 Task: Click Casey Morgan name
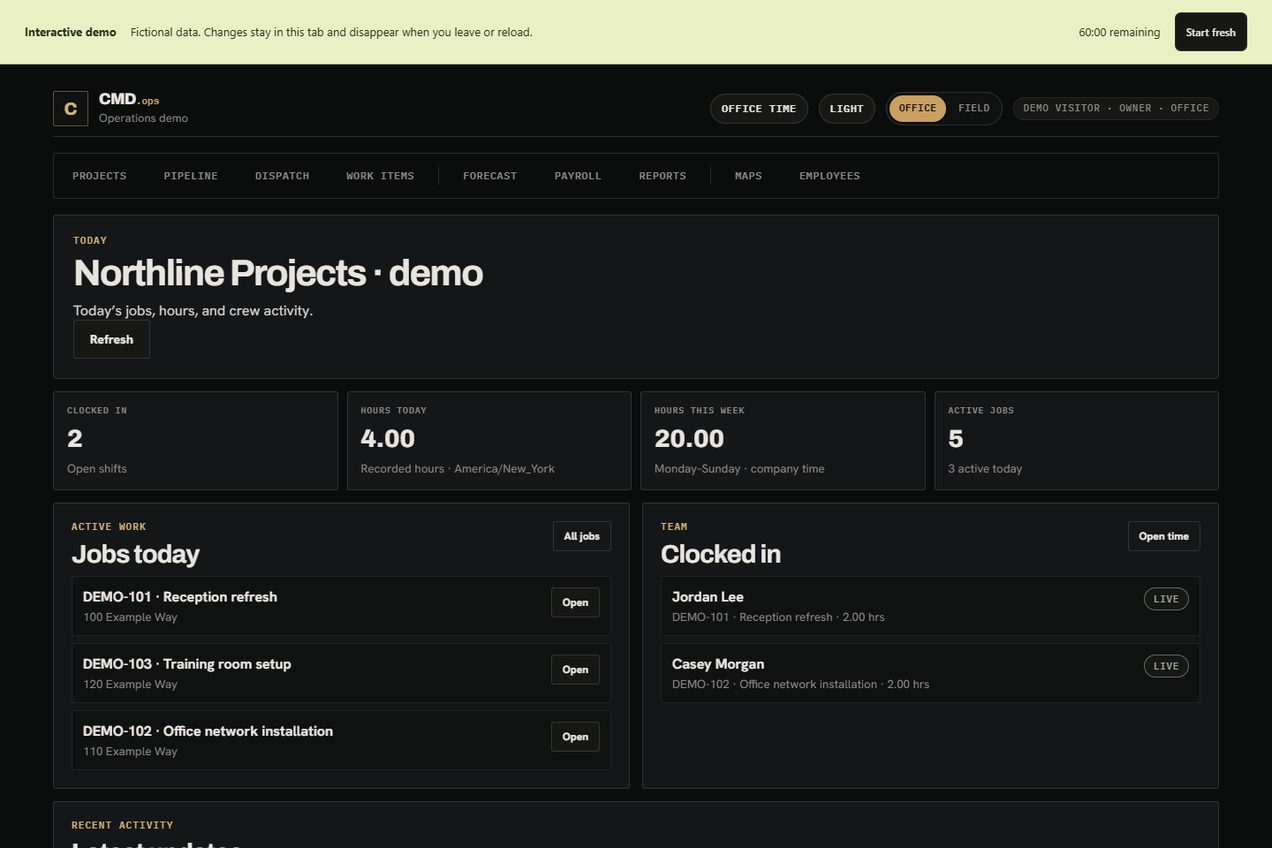[718, 664]
